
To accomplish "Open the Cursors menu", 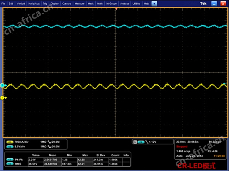I will 66,3.
